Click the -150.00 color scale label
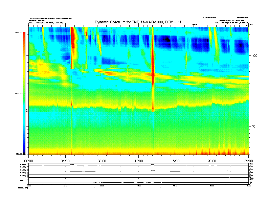The height and width of the screenshot is (207, 268). (19, 154)
